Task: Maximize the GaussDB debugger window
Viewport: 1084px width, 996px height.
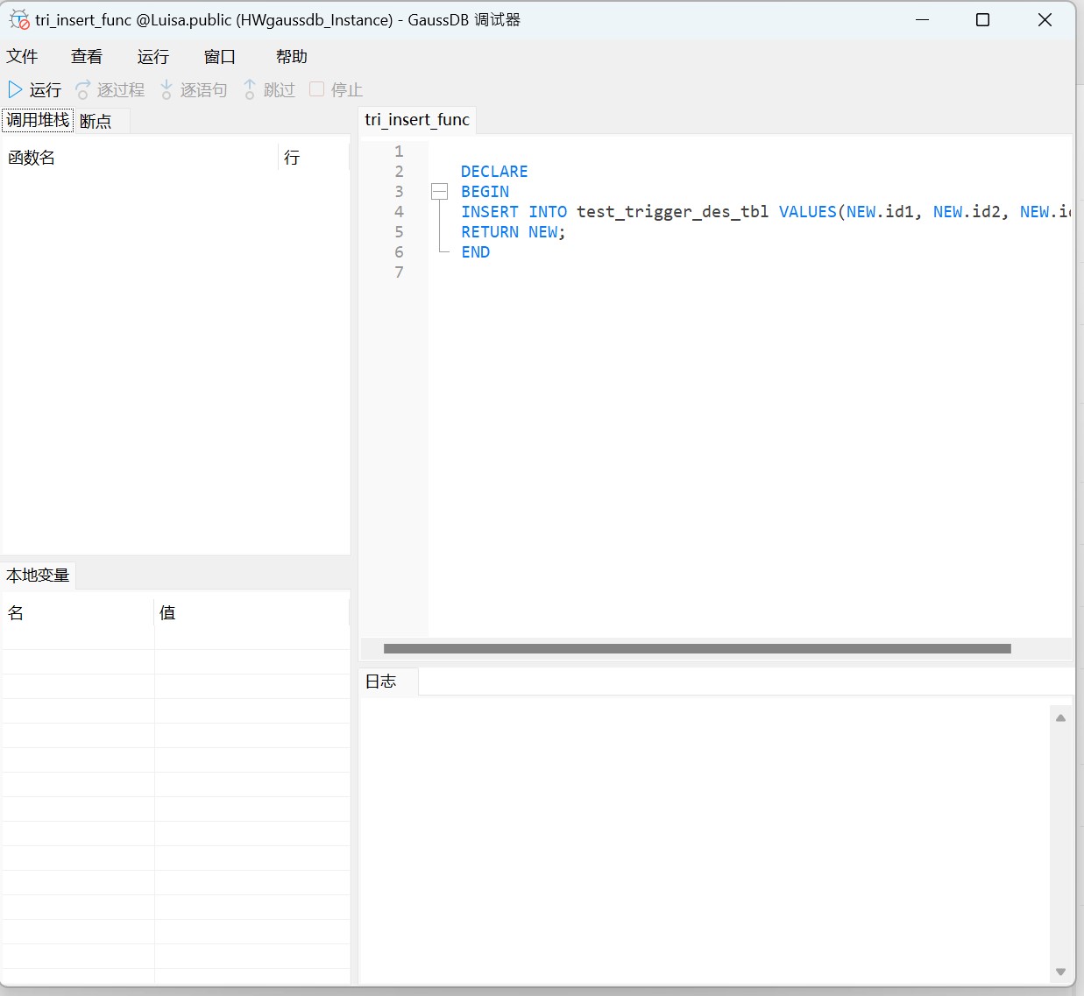Action: 983,19
